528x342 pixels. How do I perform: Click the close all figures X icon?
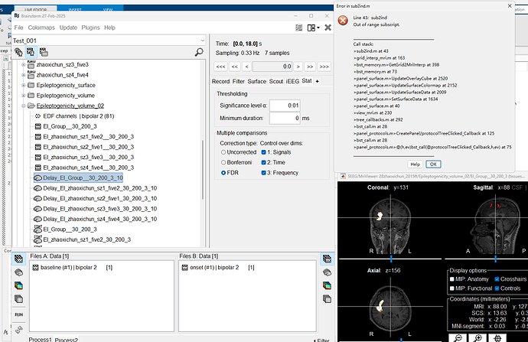pos(328,28)
